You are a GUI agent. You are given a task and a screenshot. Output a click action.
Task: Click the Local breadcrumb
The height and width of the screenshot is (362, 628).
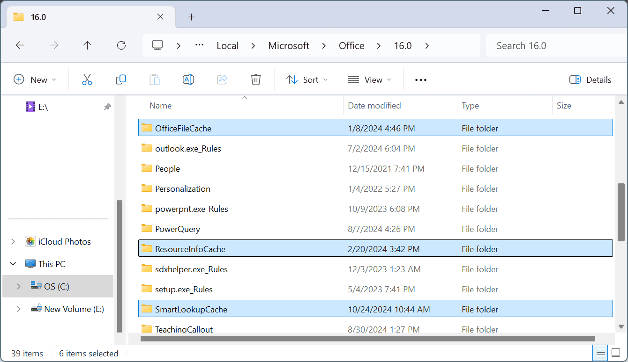(x=228, y=45)
